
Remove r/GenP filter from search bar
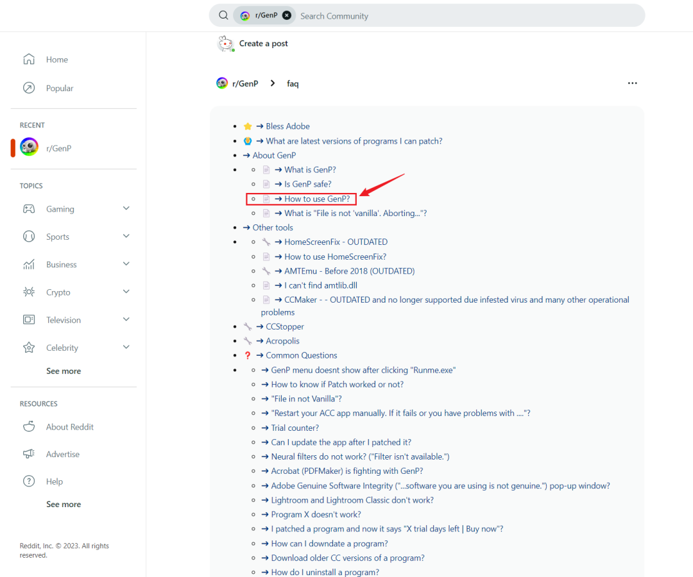point(287,15)
